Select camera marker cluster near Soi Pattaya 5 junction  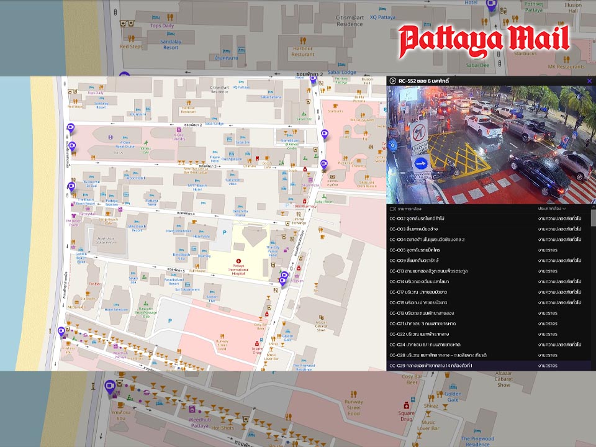tap(284, 278)
